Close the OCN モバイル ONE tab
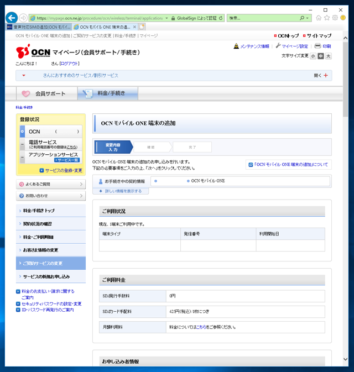The height and width of the screenshot is (372, 354). [x=134, y=27]
